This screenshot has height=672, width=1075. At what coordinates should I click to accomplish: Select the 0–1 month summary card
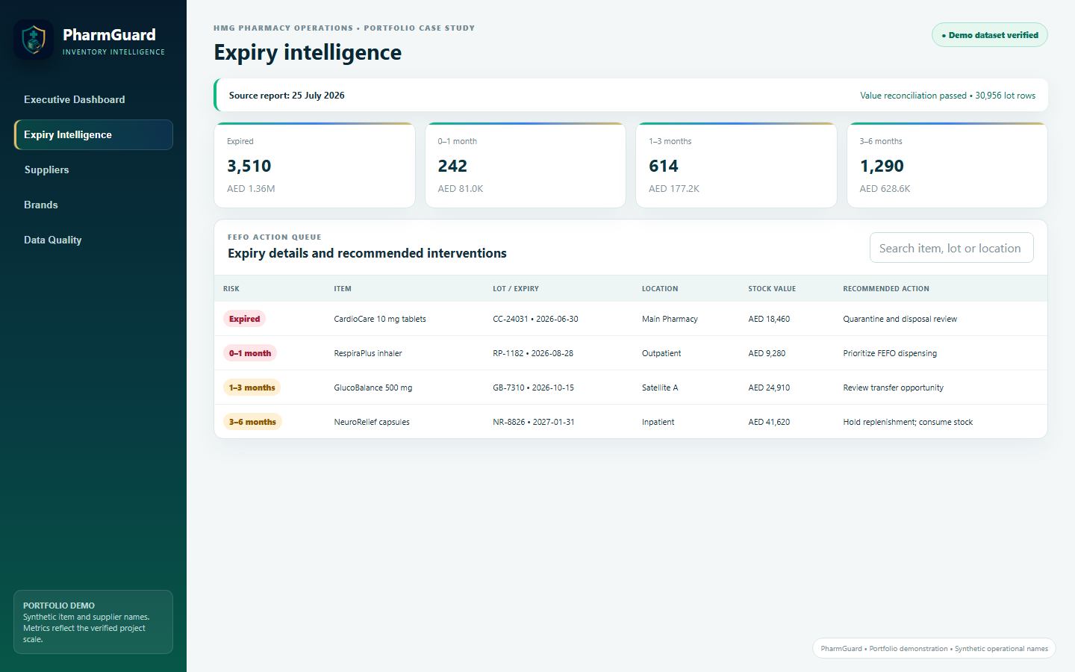coord(526,165)
